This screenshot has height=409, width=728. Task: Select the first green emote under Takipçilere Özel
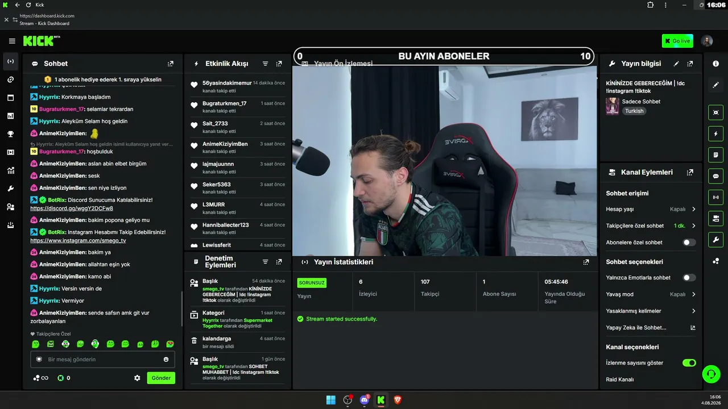pyautogui.click(x=36, y=344)
